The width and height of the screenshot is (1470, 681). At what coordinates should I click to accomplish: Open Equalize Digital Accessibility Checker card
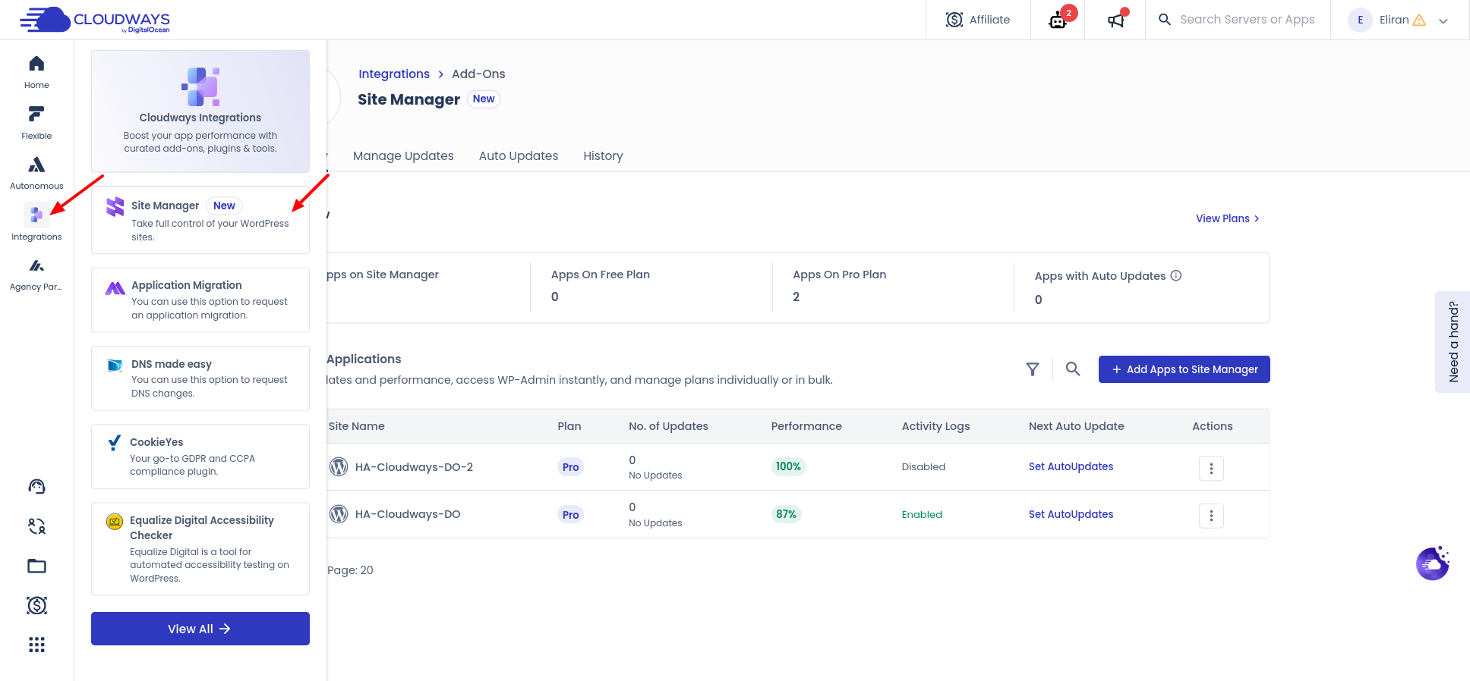(200, 549)
